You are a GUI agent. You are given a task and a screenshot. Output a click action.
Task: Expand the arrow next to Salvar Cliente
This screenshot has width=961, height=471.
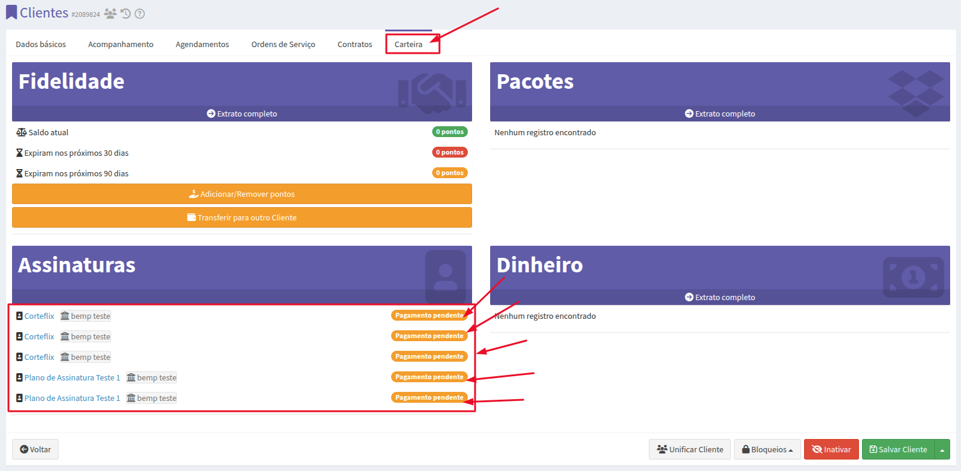942,449
